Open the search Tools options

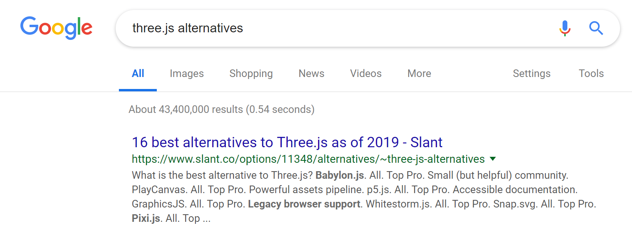(x=591, y=73)
